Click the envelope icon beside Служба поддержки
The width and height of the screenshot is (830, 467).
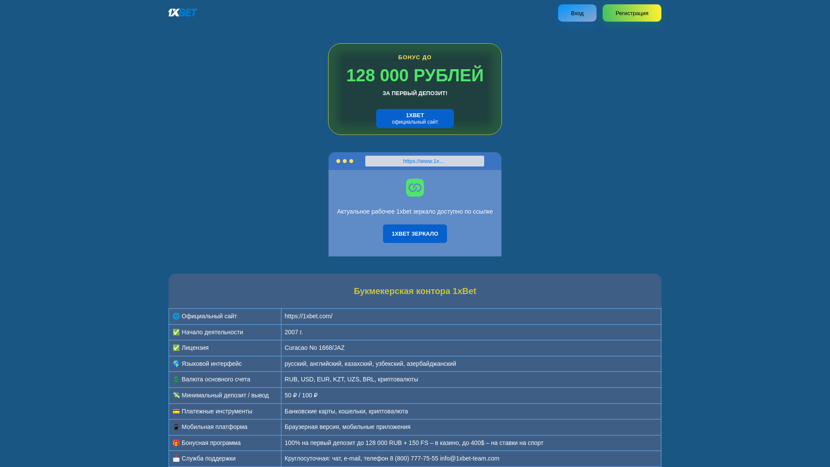click(176, 459)
